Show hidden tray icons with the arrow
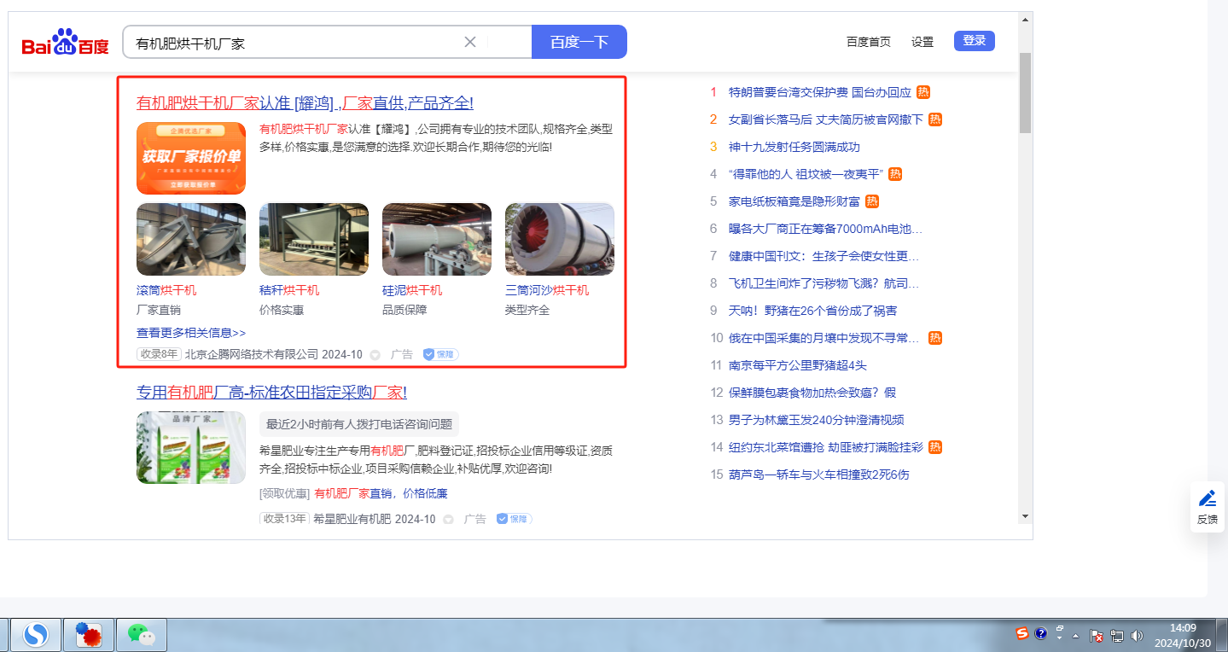This screenshot has height=652, width=1228. point(1076,636)
